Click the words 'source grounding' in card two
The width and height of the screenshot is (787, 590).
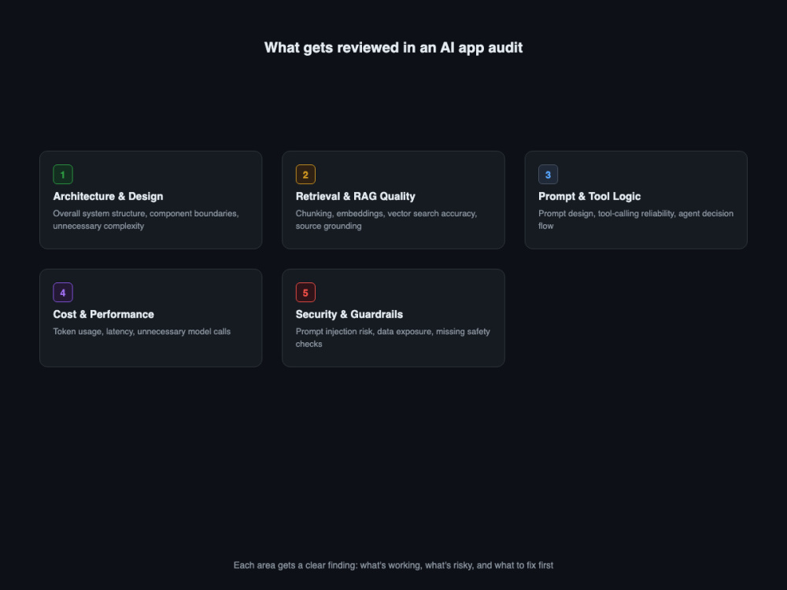click(328, 227)
